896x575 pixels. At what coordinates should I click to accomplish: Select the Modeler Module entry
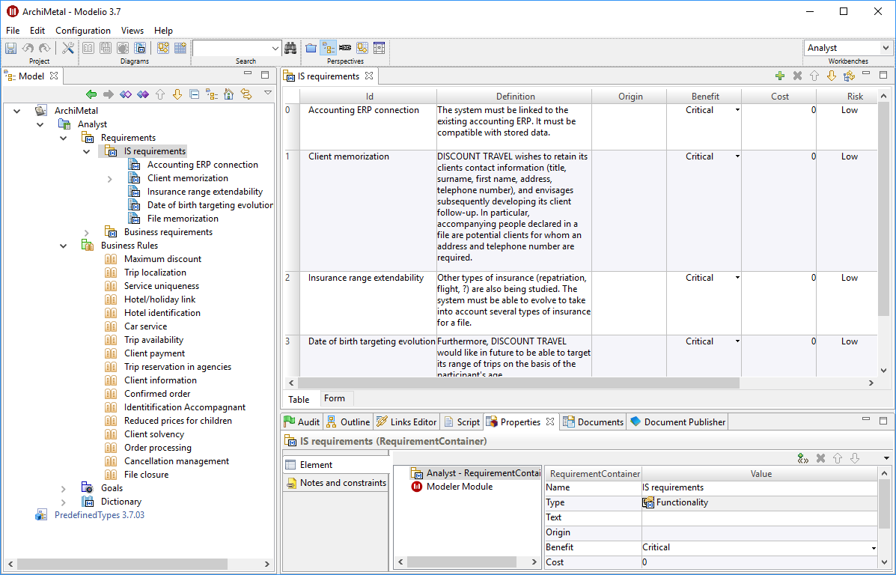click(460, 487)
